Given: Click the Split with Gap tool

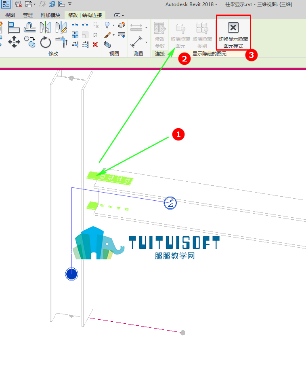Looking at the screenshot, I should tap(85, 25).
